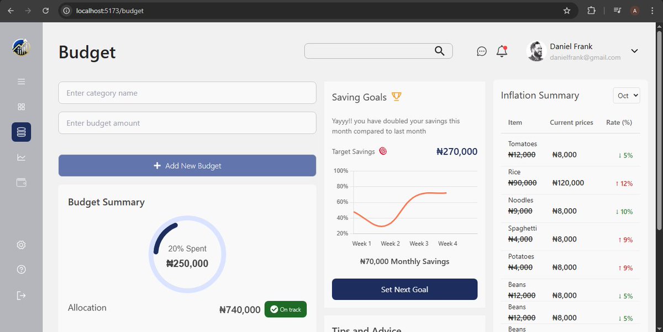
Task: Select the Tomatoes row label
Action: 523,144
